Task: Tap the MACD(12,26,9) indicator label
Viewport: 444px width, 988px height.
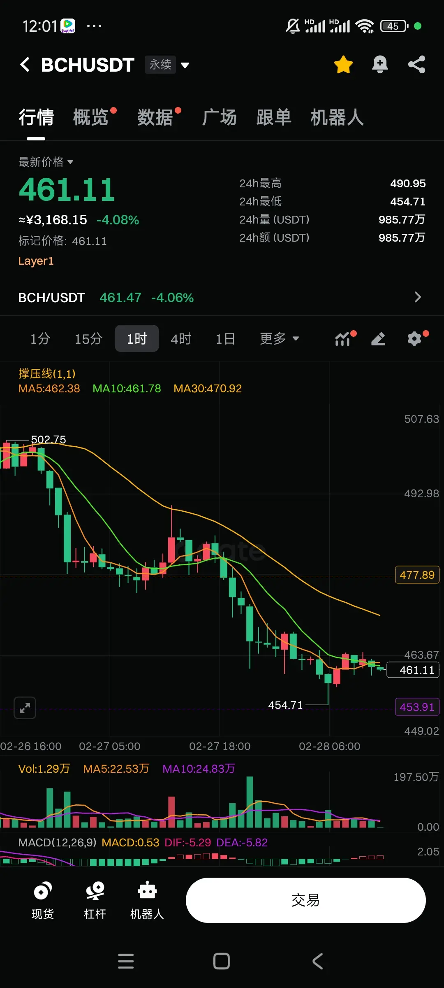Action: point(57,843)
